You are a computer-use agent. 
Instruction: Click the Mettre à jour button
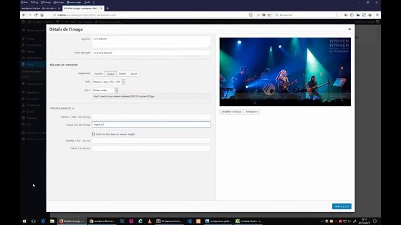point(341,206)
